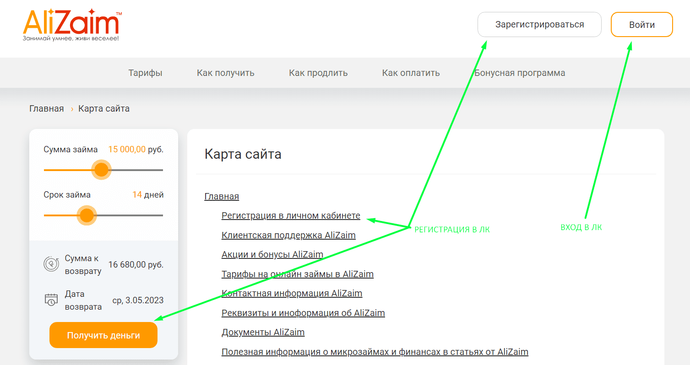Visit Контактная информация AliZaim link
The width and height of the screenshot is (690, 365).
click(292, 294)
